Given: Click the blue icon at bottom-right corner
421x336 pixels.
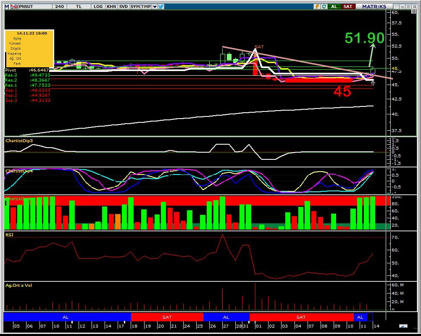Looking at the screenshot, I should click(x=403, y=327).
